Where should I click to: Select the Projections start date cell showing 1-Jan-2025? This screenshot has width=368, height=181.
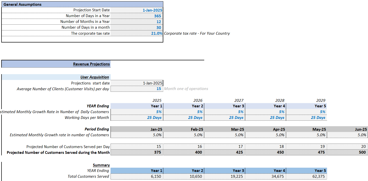[x=137, y=83]
